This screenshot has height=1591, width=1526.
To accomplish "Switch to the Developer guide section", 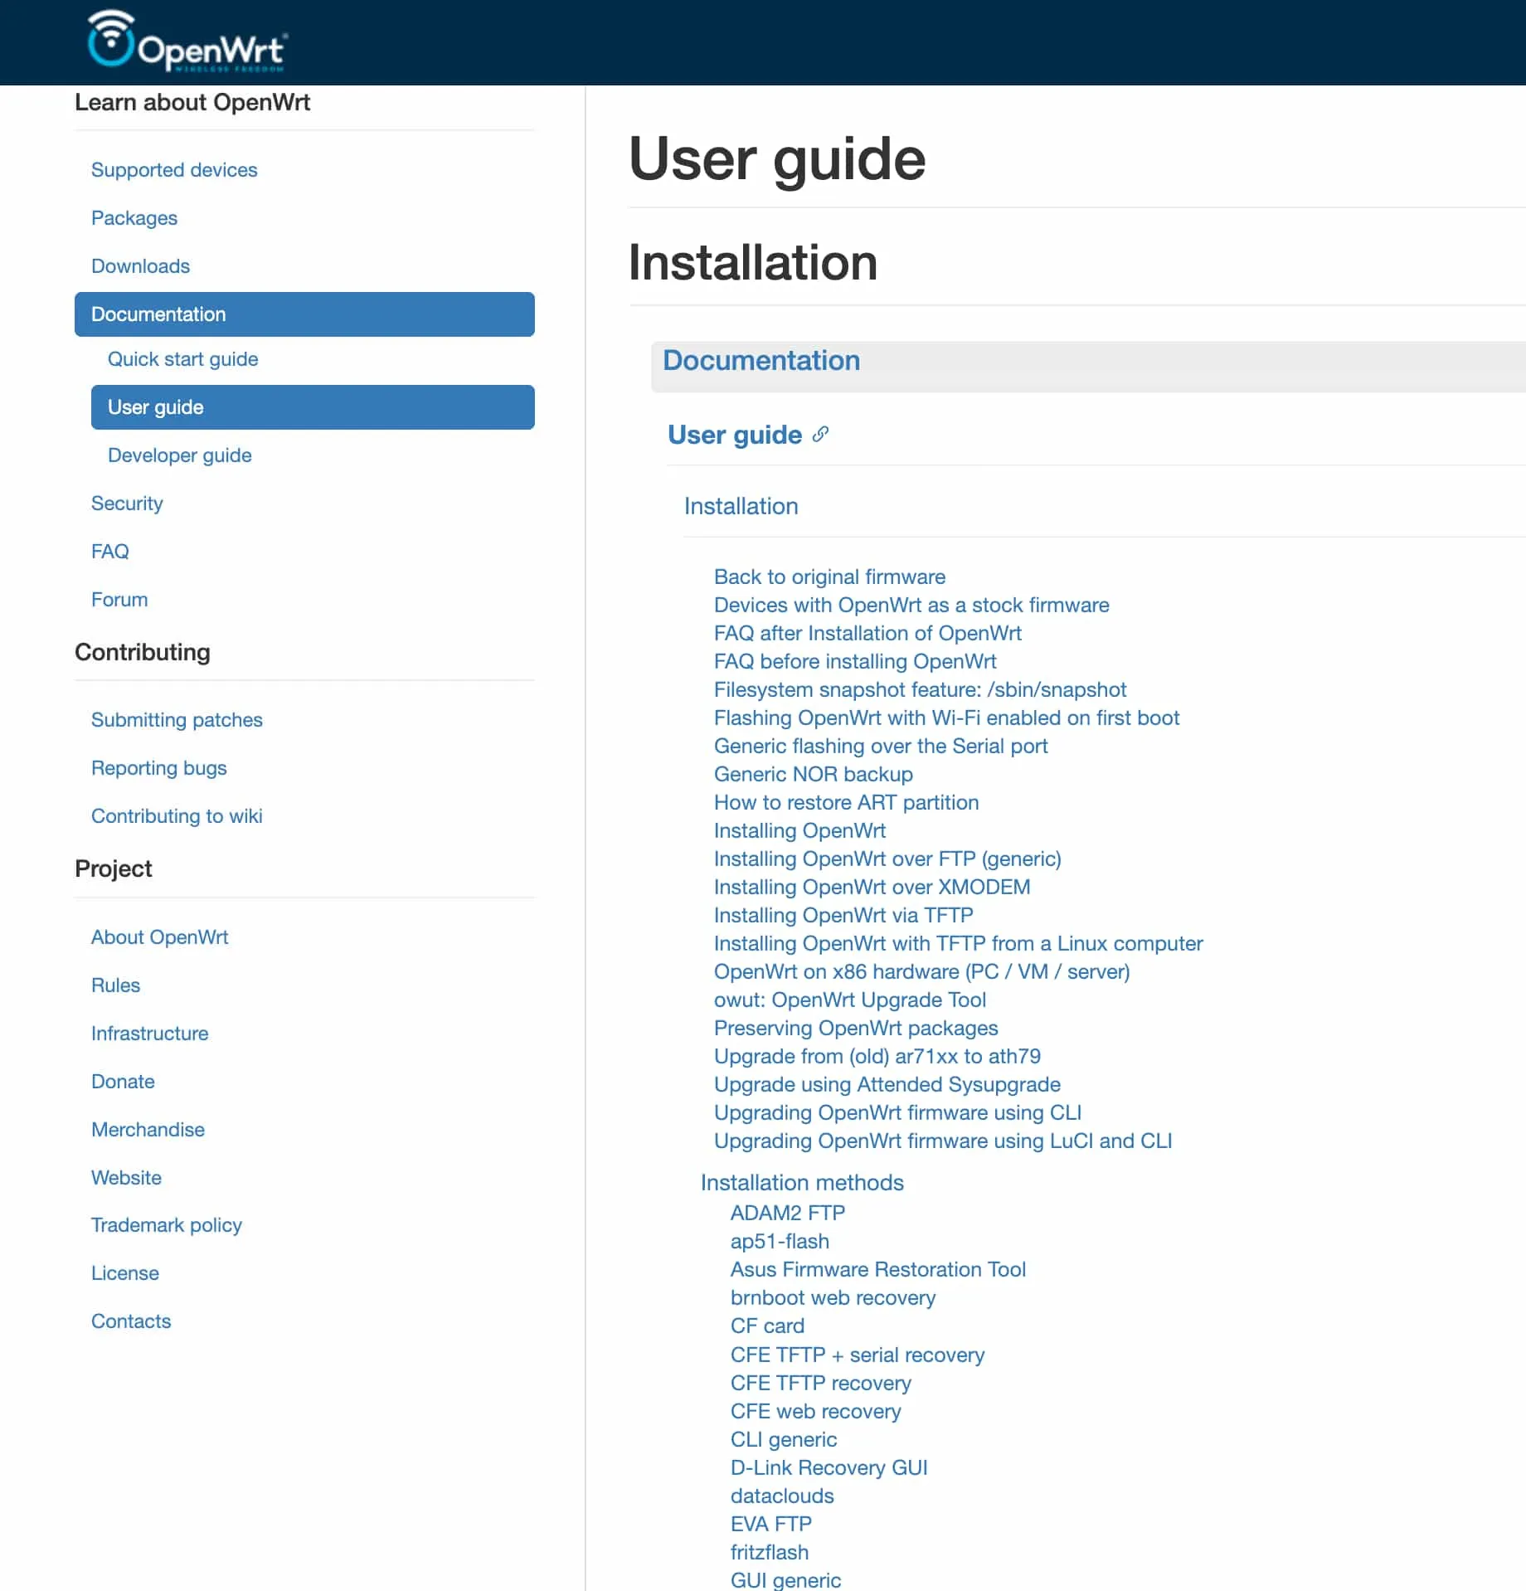I will pyautogui.click(x=178, y=455).
